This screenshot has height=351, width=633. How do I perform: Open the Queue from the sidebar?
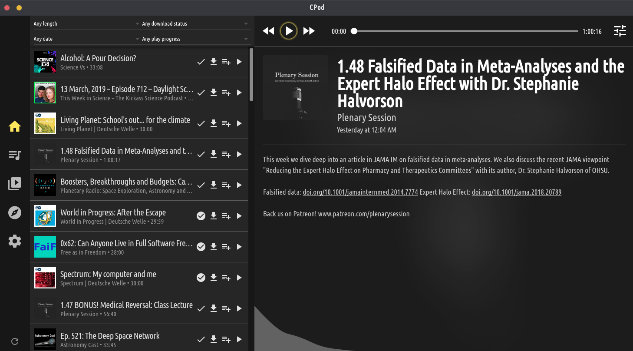point(15,155)
